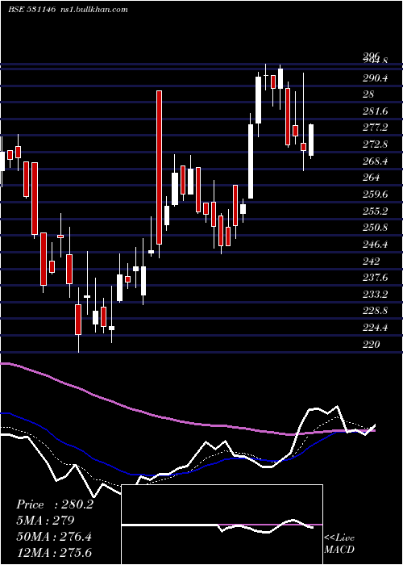Click the 264 price axis label

click(371, 178)
